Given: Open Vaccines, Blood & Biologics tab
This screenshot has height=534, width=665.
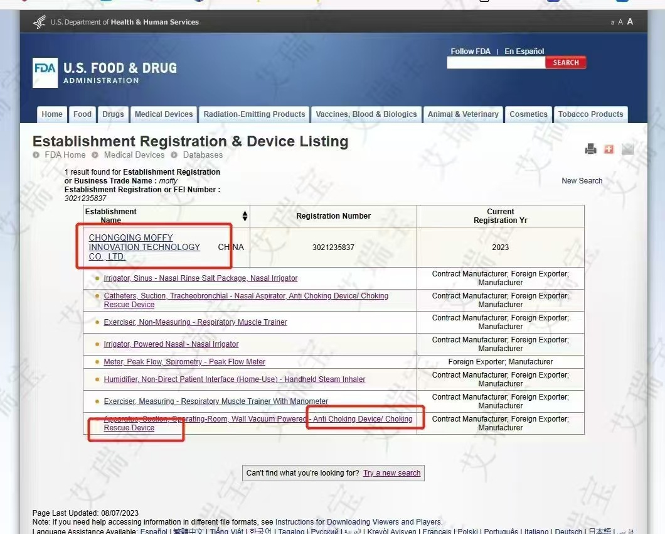Looking at the screenshot, I should click(366, 114).
